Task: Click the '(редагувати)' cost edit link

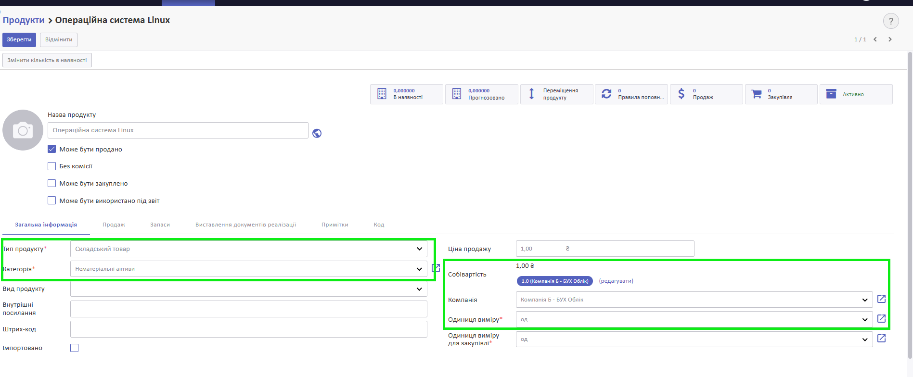Action: tap(616, 281)
